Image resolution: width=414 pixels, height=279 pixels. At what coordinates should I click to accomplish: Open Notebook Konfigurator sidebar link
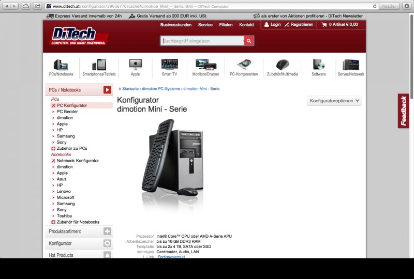78,161
